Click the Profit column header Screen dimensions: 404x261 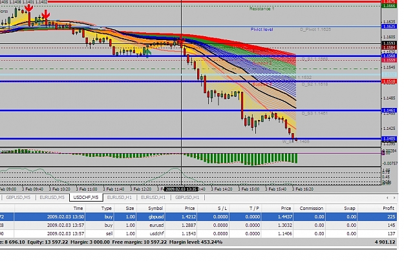pos(388,208)
